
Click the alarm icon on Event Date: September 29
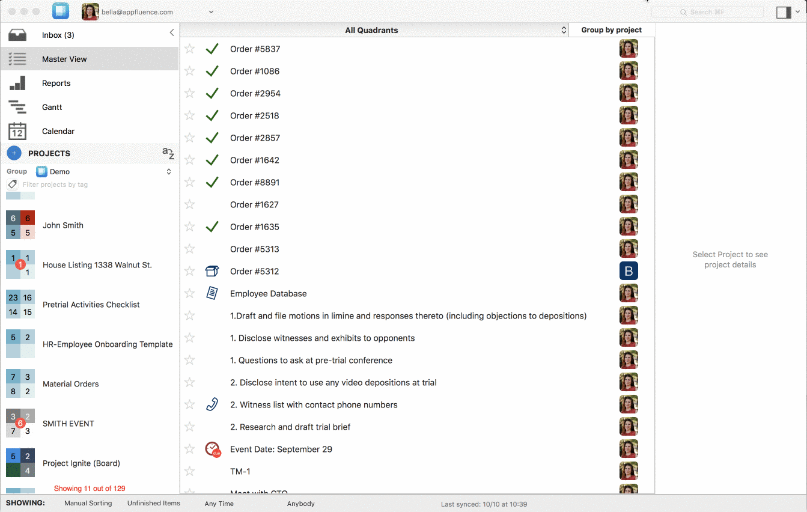click(212, 449)
